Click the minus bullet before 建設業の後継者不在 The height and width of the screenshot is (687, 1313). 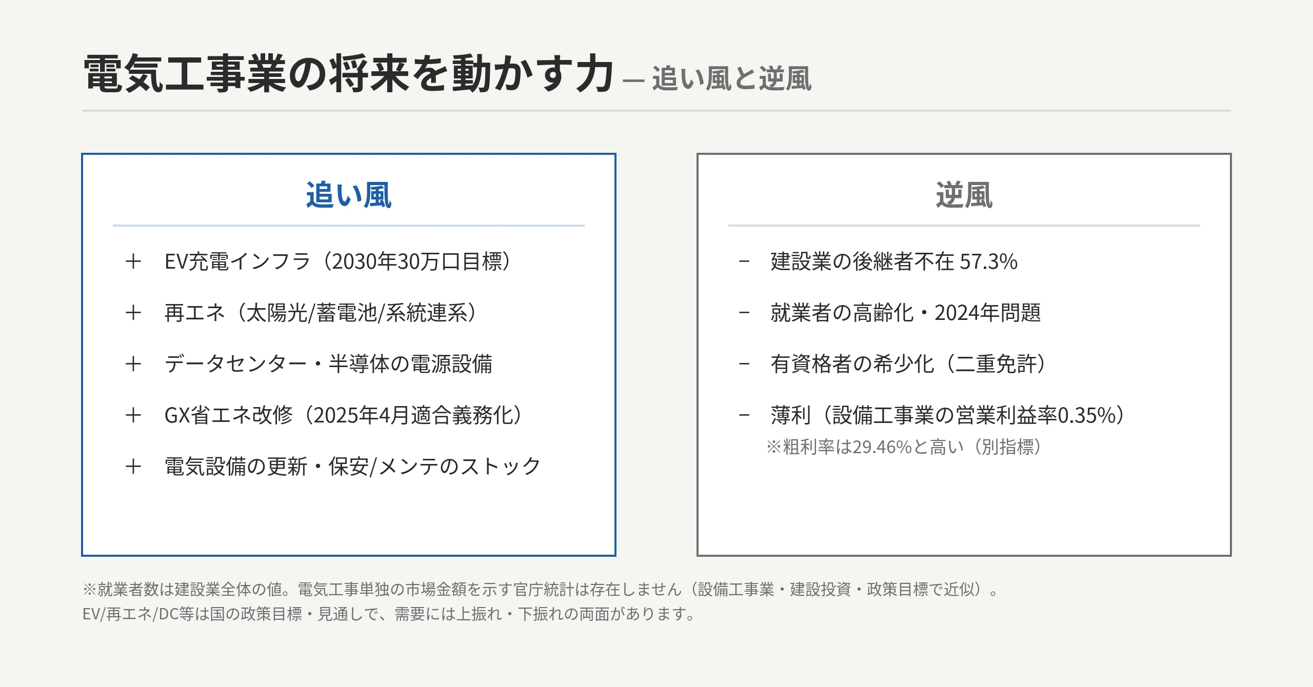pyautogui.click(x=744, y=261)
